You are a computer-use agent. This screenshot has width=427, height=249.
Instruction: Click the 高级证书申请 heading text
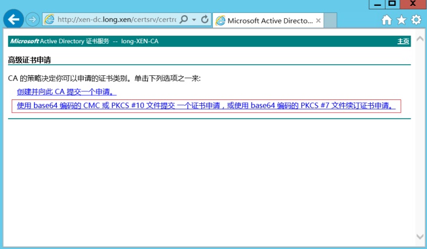[29, 60]
